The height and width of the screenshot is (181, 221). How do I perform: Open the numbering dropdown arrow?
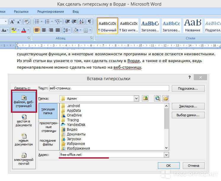point(52,22)
